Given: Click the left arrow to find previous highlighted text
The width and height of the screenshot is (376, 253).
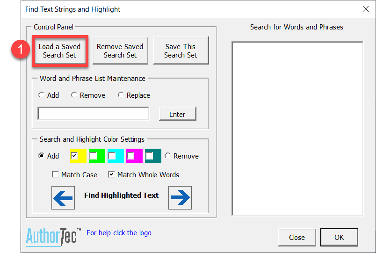Looking at the screenshot, I should click(63, 198).
